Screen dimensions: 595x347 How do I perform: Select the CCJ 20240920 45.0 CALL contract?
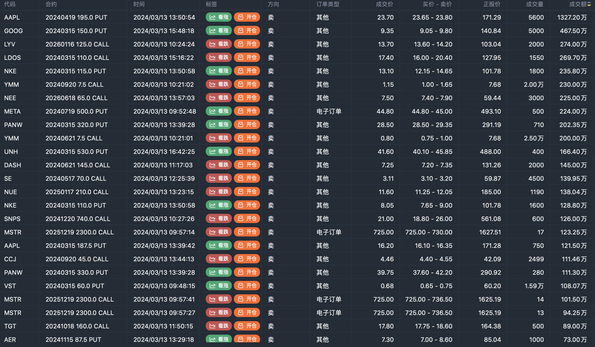[77, 259]
